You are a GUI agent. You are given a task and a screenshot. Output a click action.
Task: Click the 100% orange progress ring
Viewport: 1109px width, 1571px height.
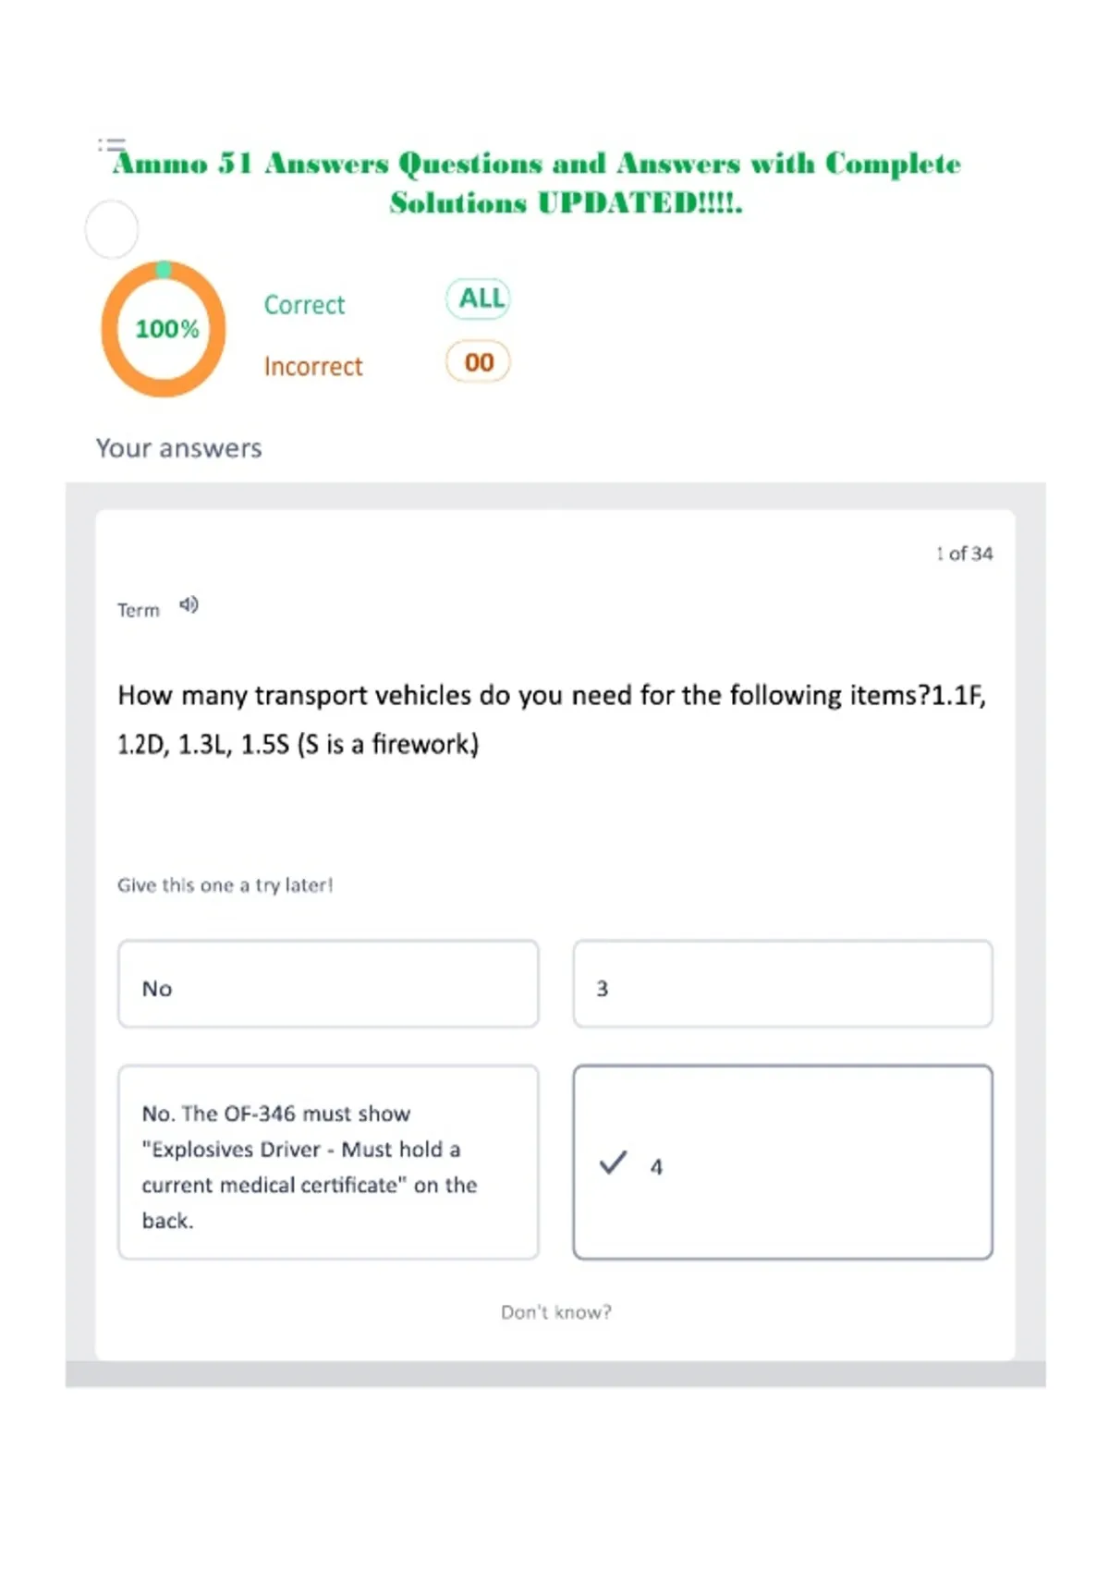pyautogui.click(x=164, y=329)
